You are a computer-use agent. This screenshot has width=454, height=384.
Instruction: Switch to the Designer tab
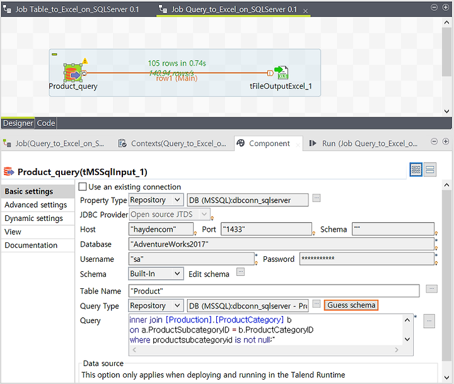click(x=18, y=123)
